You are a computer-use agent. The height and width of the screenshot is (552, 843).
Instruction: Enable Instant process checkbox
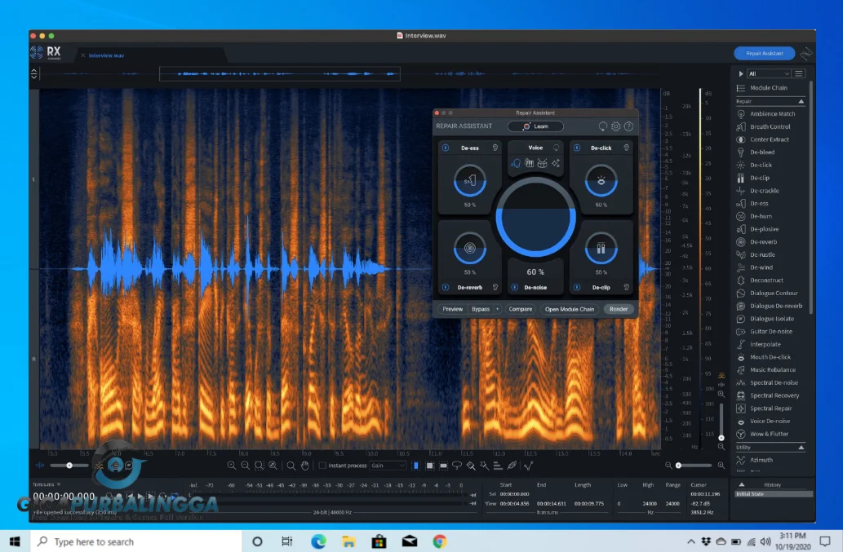322,466
